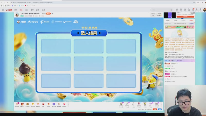This screenshot has width=206, height=116.
Task: Click the start-streaming camera icon in header
Action: click(189, 10)
